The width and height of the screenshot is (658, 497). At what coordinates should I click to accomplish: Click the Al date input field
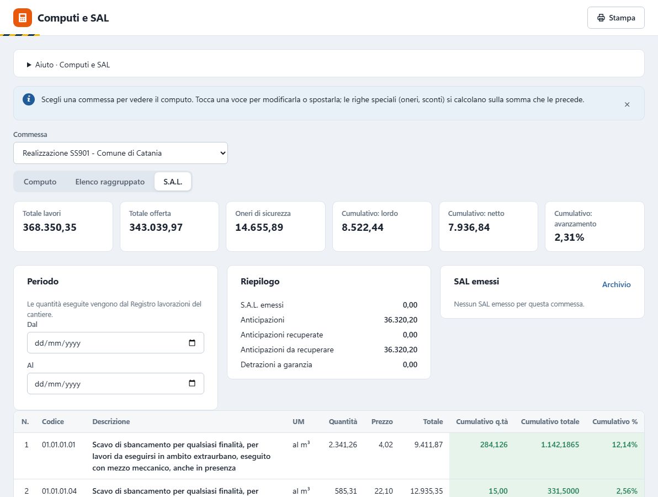coord(115,383)
